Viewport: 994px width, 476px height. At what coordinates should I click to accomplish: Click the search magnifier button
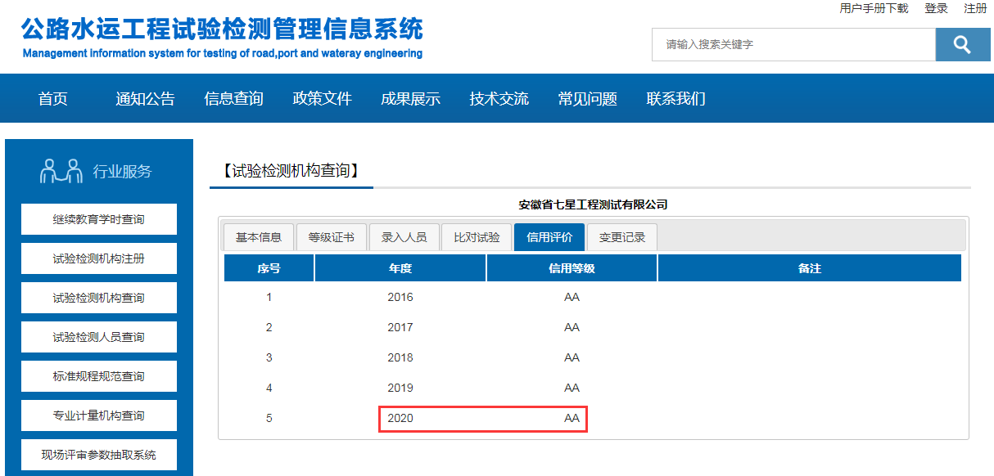pos(963,44)
